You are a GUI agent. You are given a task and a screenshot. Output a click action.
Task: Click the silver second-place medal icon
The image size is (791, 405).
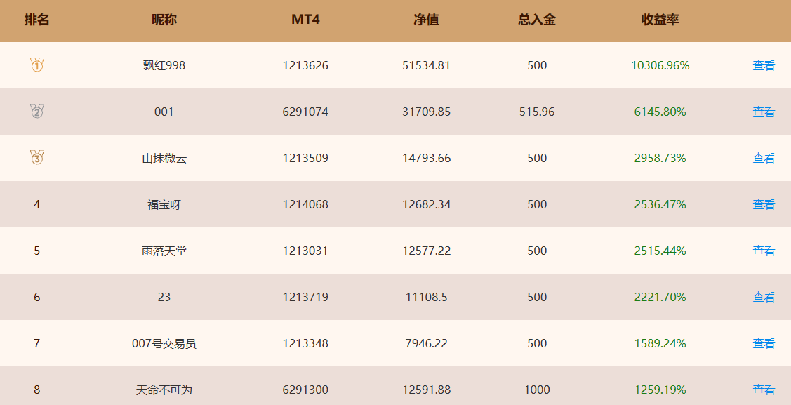click(x=36, y=111)
